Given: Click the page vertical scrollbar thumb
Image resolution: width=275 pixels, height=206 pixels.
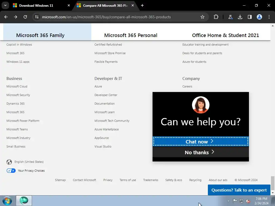Looking at the screenshot, I should click(x=273, y=183).
